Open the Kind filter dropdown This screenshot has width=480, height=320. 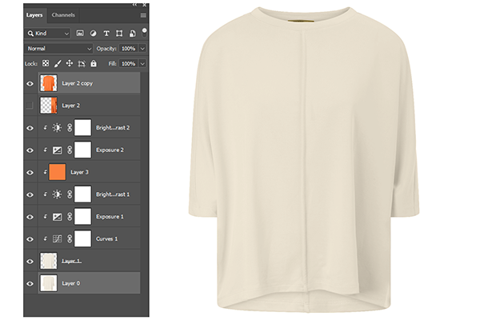(47, 34)
